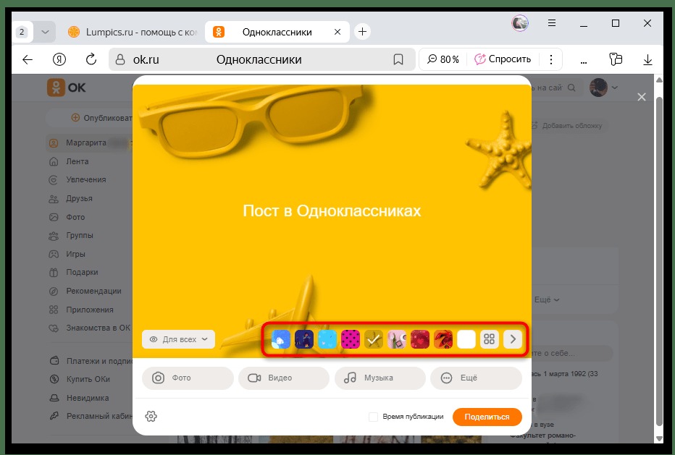The width and height of the screenshot is (675, 455).
Task: Open the all backgrounds grid icon
Action: coord(490,339)
